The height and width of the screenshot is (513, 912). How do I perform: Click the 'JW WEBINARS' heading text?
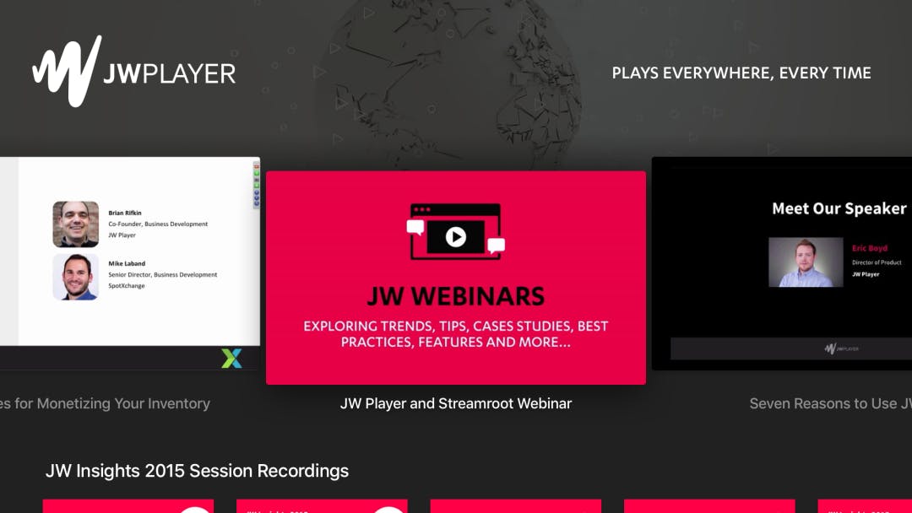pyautogui.click(x=456, y=296)
